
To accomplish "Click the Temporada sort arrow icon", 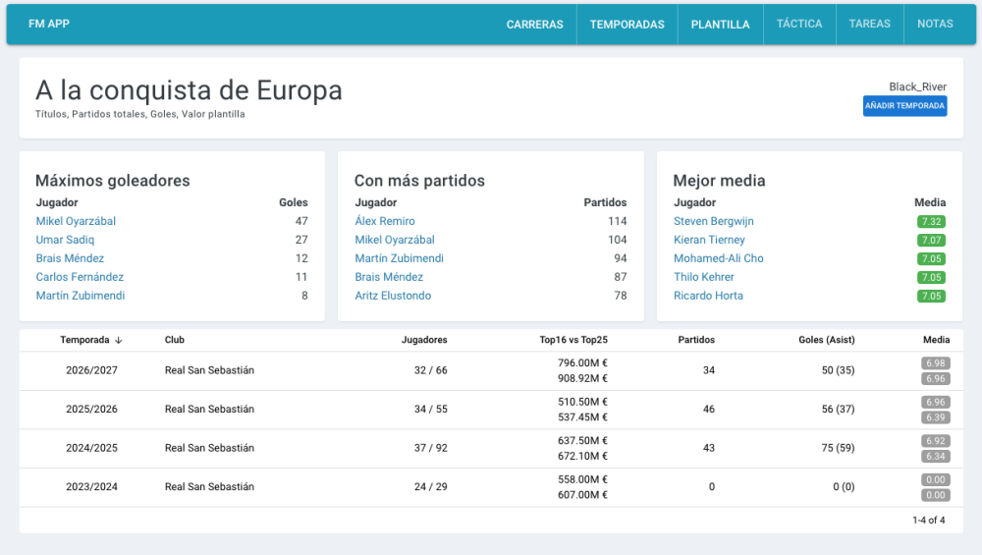I will point(119,340).
